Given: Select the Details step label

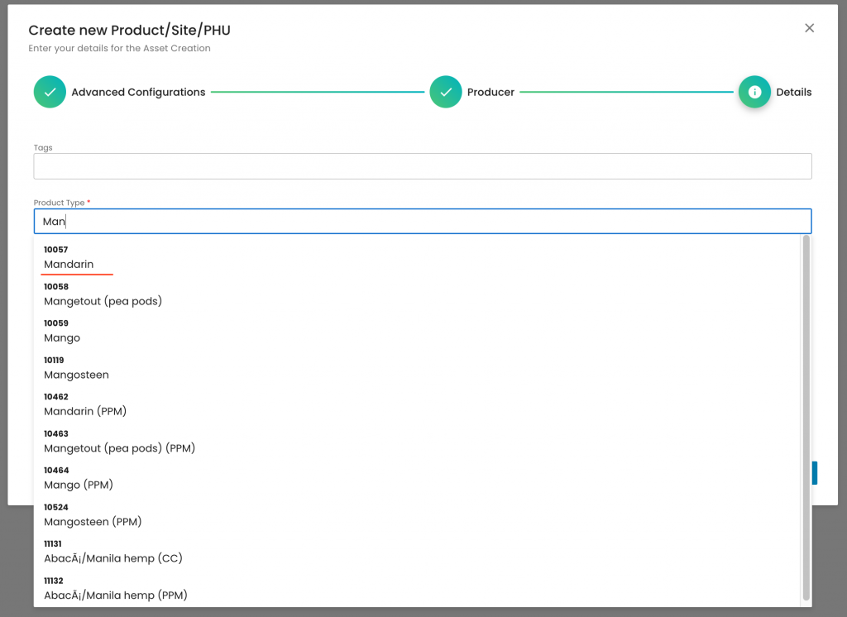Looking at the screenshot, I should [793, 93].
